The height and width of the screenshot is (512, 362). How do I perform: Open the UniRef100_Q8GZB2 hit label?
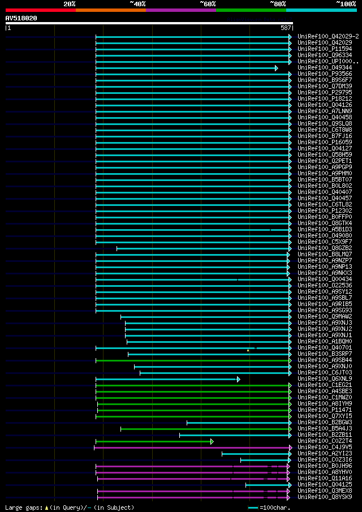coord(325,248)
